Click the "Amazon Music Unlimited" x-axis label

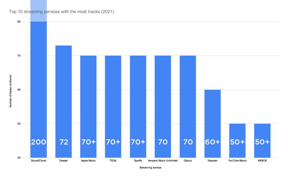pos(163,160)
